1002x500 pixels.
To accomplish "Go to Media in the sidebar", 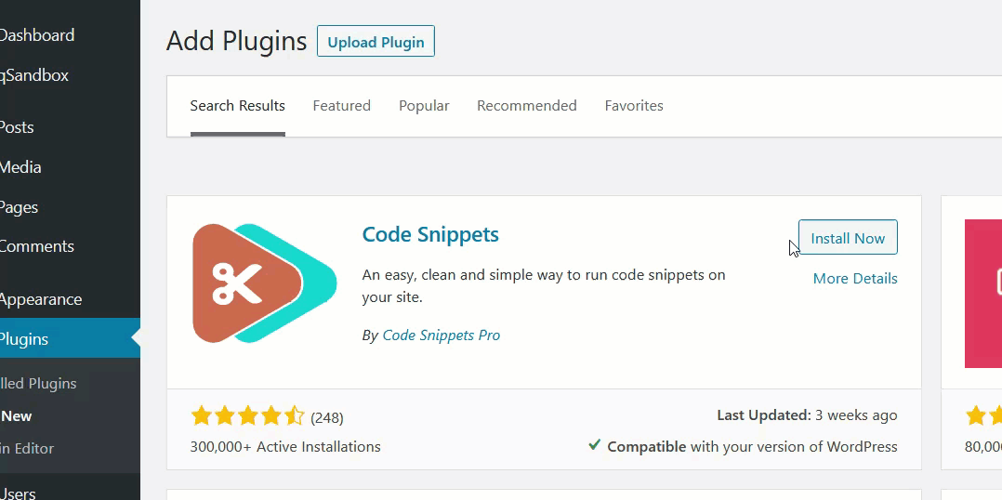I will pyautogui.click(x=21, y=167).
